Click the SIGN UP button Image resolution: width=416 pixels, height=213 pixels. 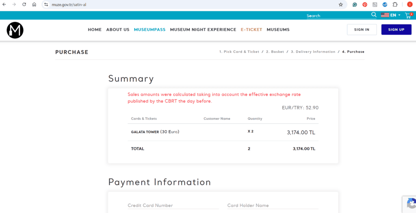click(x=396, y=30)
